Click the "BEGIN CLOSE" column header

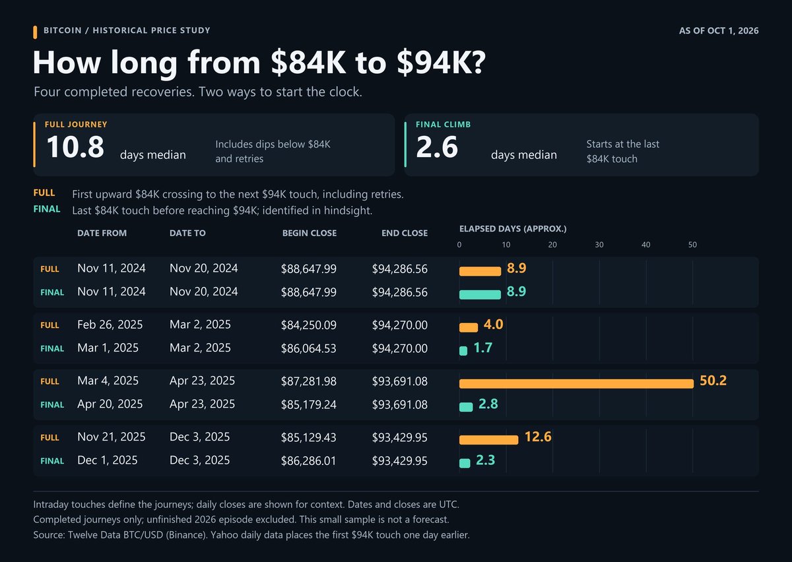click(x=310, y=233)
